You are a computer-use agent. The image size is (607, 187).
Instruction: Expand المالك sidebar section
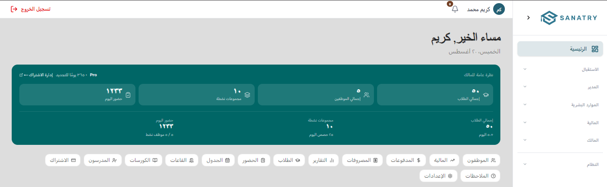click(x=560, y=140)
